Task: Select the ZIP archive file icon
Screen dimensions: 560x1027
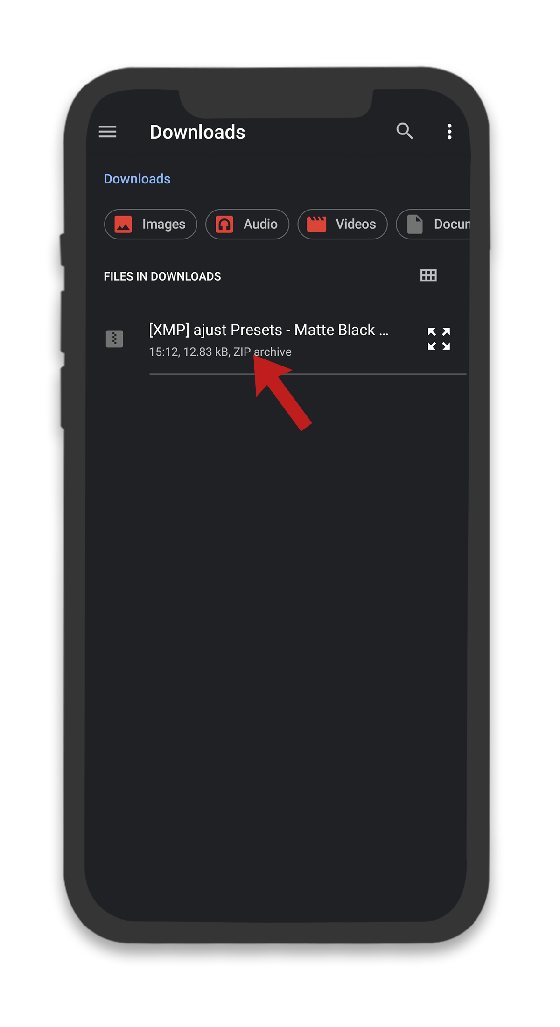Action: 114,339
